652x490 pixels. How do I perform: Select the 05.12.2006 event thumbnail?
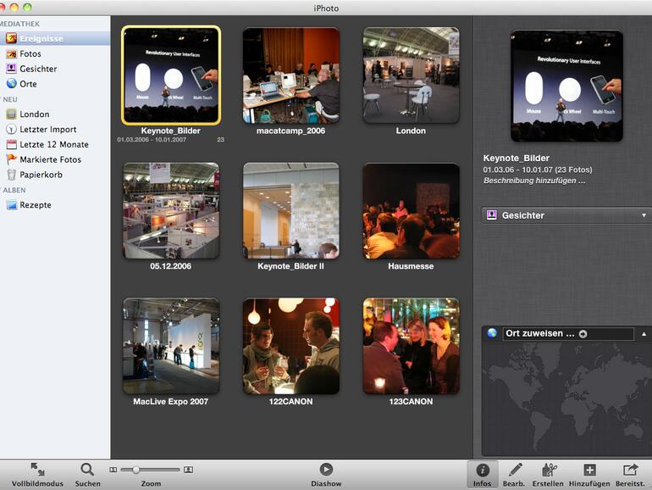pyautogui.click(x=171, y=210)
